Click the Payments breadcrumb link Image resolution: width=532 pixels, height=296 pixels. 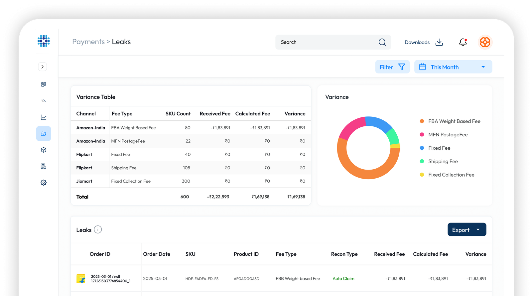point(88,42)
